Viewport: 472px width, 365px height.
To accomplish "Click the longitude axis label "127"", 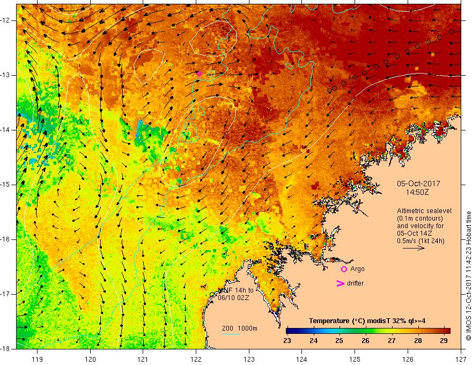I will point(461,359).
